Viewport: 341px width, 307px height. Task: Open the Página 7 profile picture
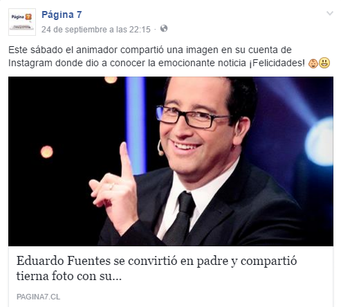(22, 22)
